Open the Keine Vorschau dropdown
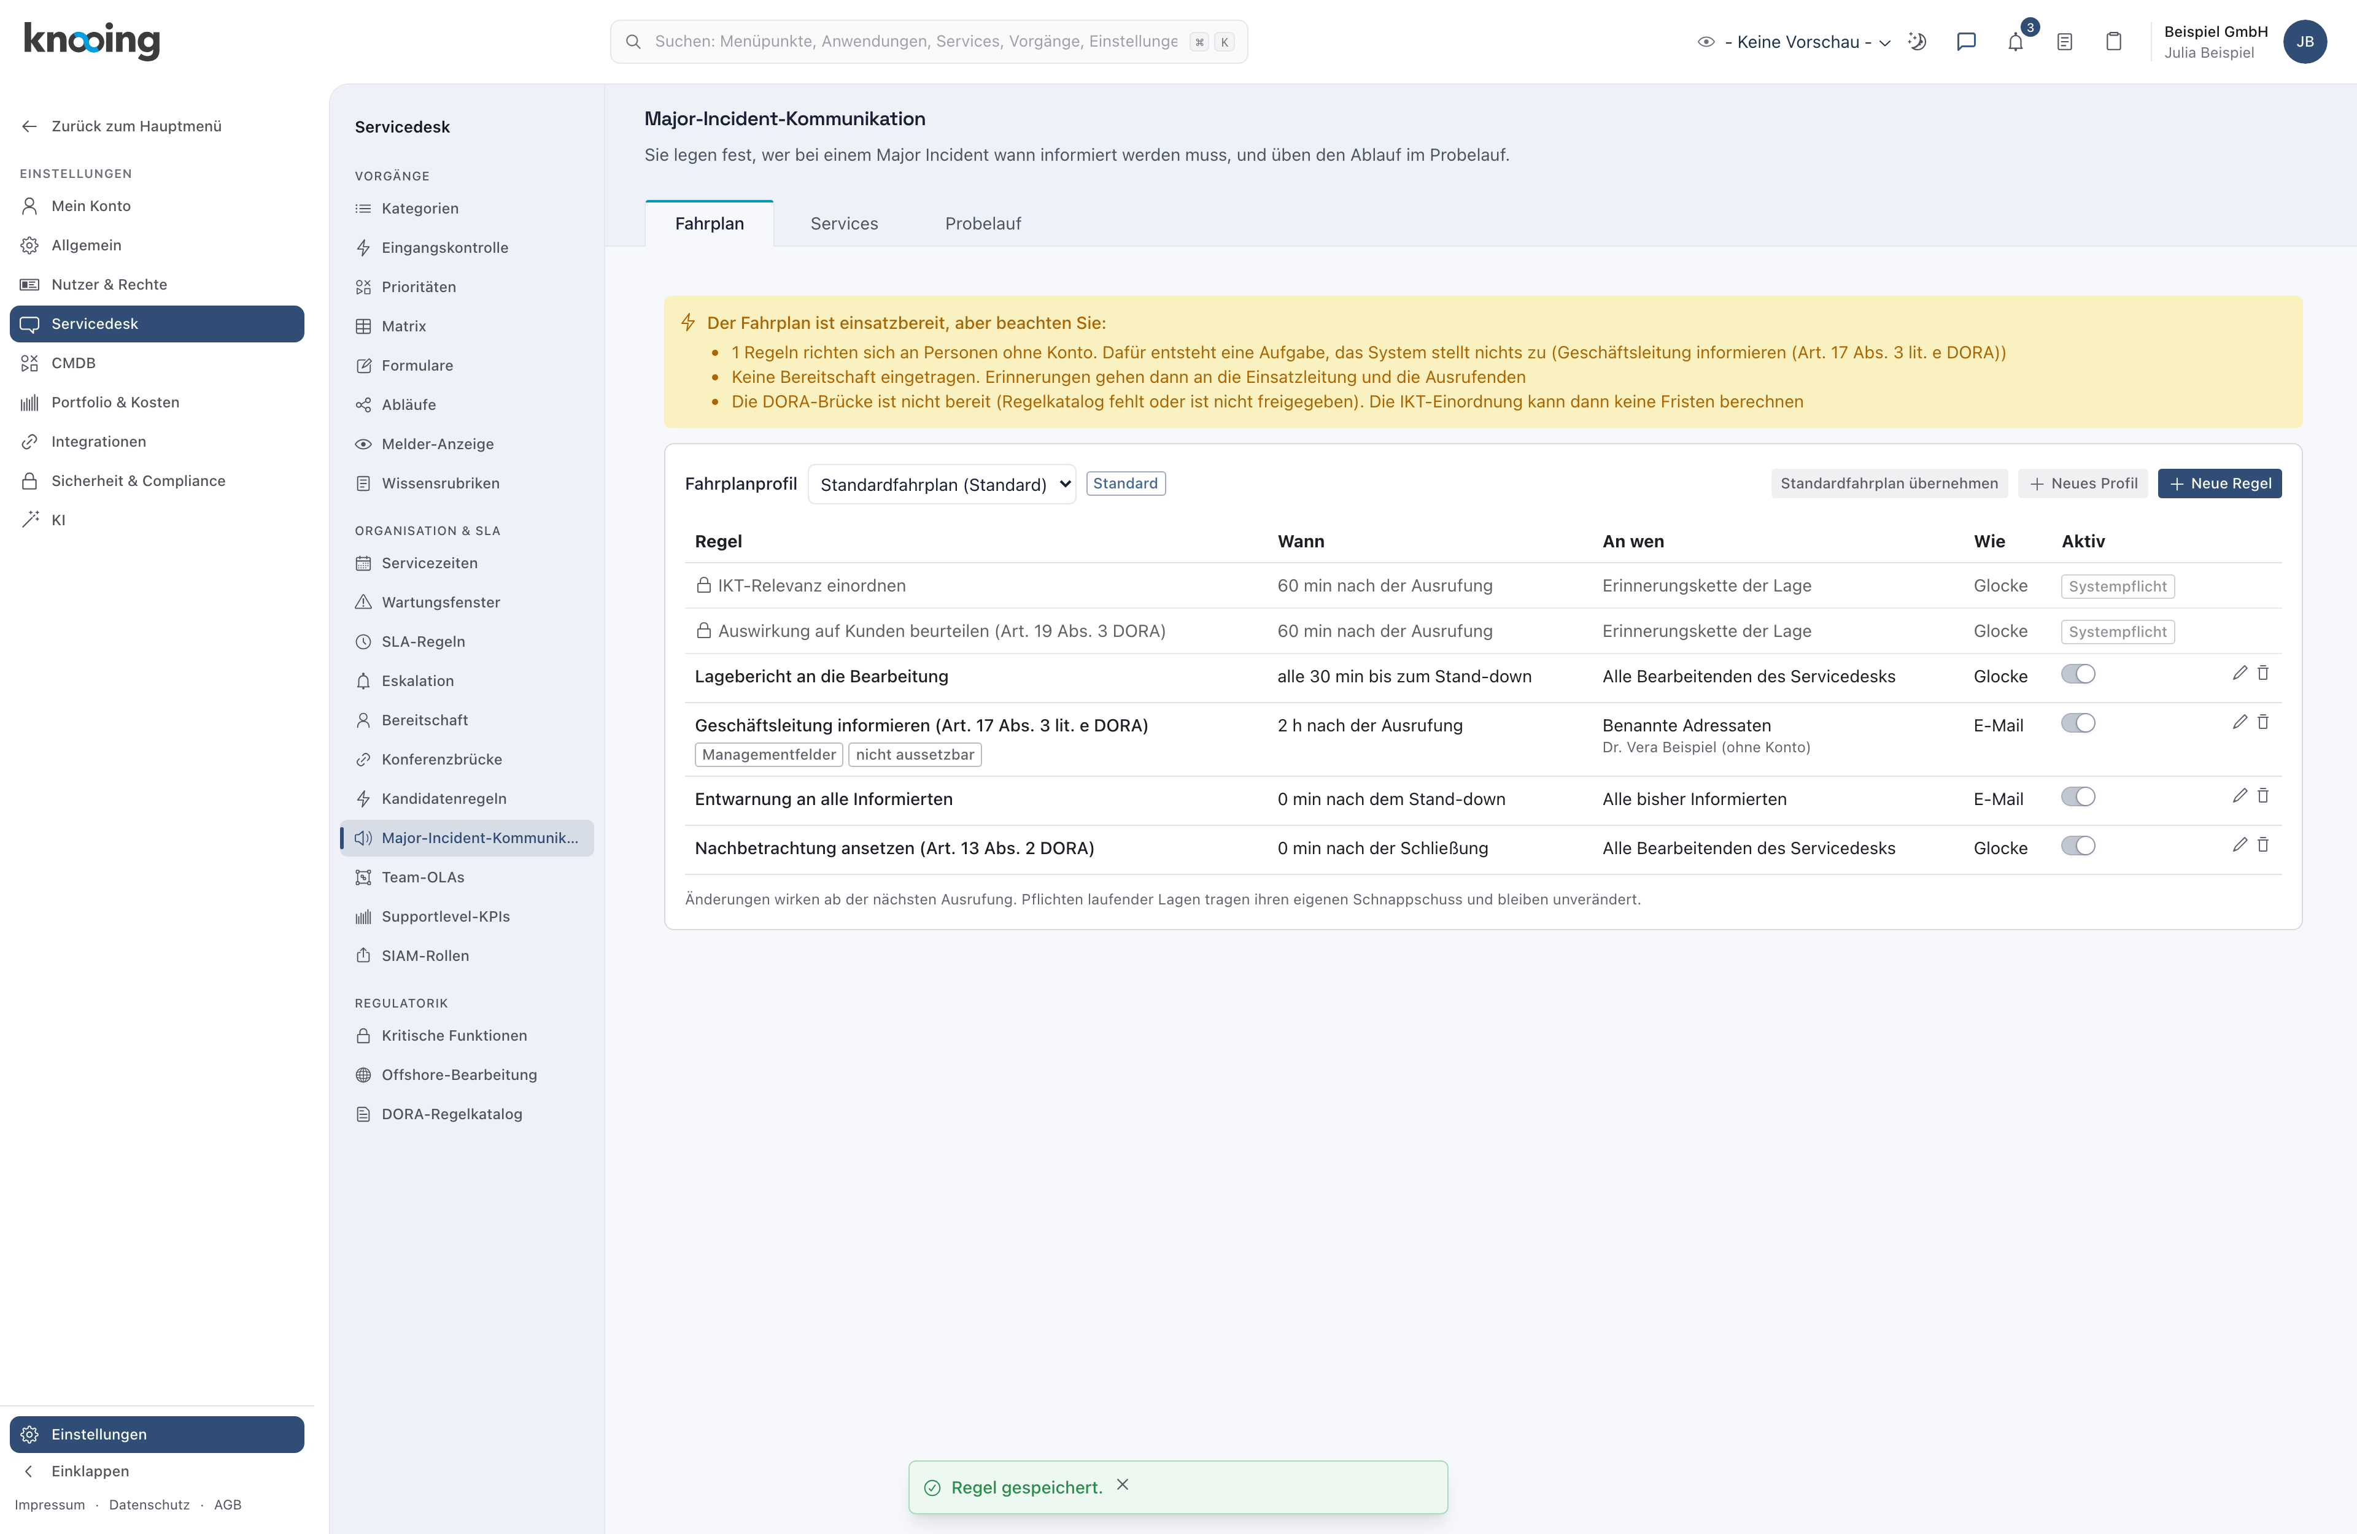The width and height of the screenshot is (2357, 1534). point(1795,42)
